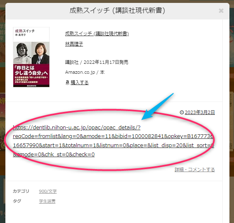This screenshot has width=234, height=223.
Task: Click the タグ label
Action: (17, 201)
